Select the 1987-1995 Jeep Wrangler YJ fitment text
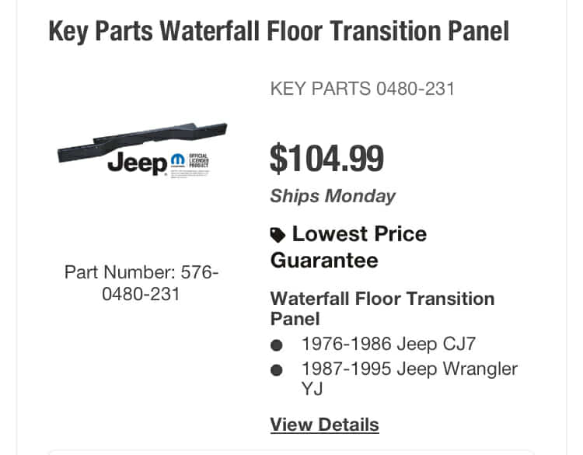This screenshot has height=455, width=583. (409, 378)
